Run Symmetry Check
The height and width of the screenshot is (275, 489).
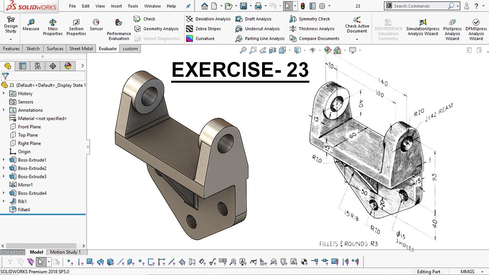(x=310, y=19)
